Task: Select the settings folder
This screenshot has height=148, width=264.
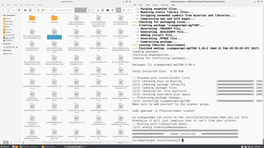Action: click(x=54, y=19)
